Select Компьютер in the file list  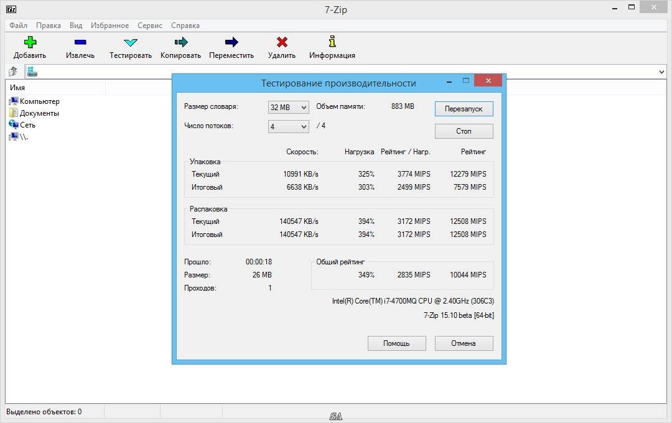(x=34, y=101)
